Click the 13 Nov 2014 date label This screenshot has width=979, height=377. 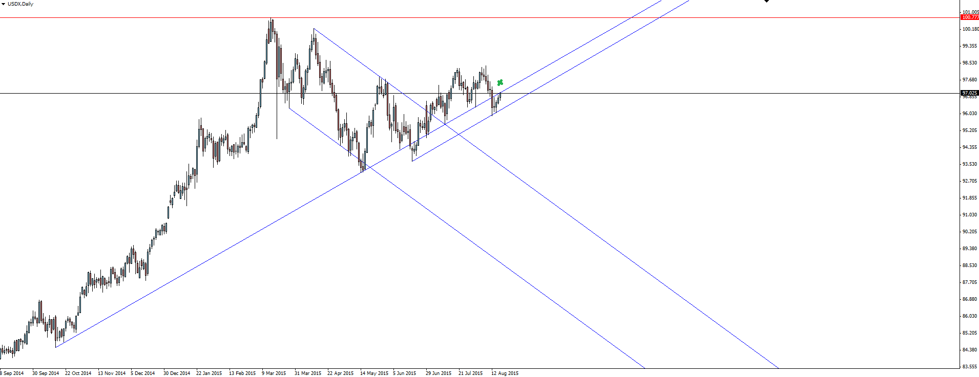pos(112,373)
